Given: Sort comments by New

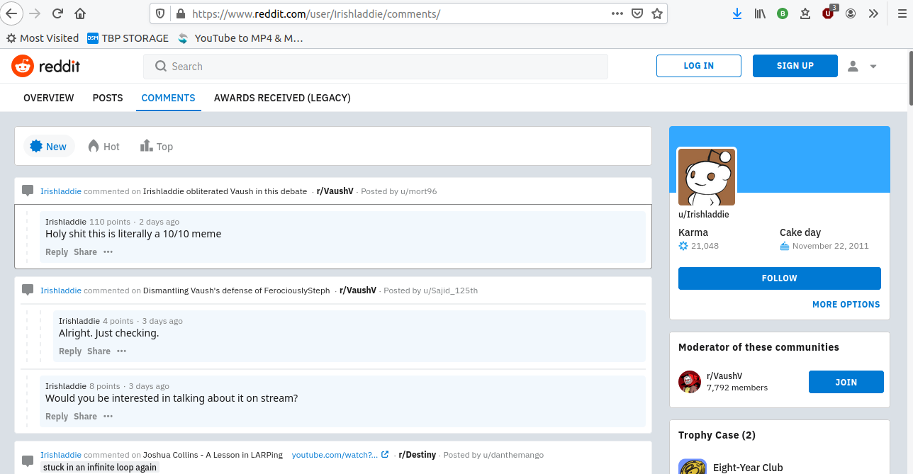Looking at the screenshot, I should [x=49, y=146].
